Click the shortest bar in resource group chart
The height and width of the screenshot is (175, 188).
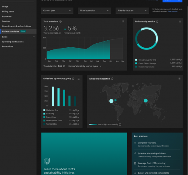(75, 101)
